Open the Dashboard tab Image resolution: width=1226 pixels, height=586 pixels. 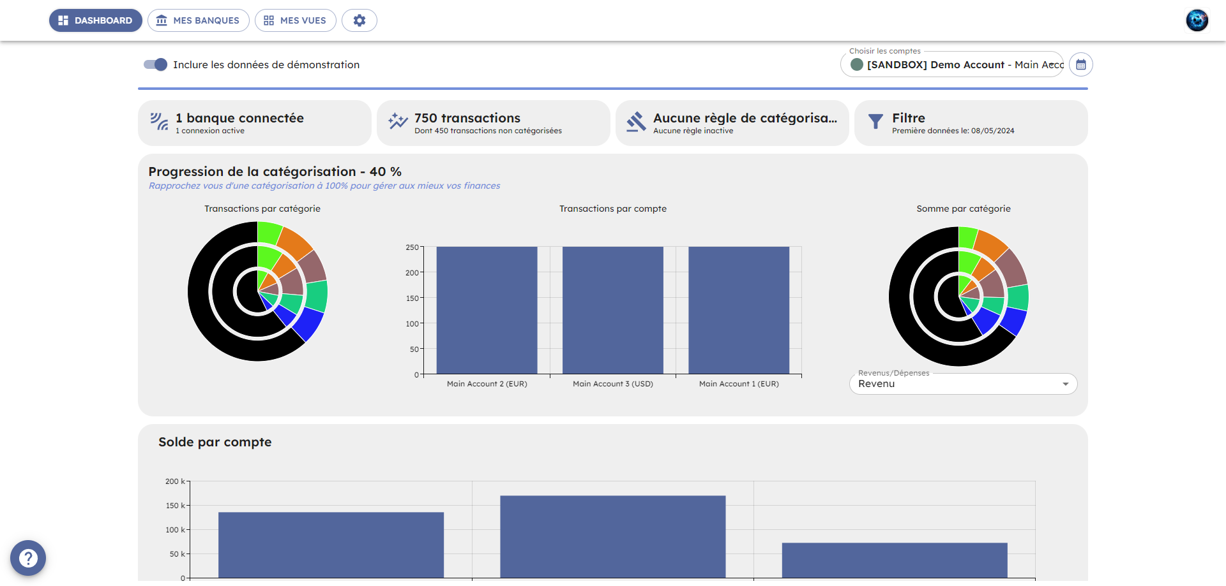(96, 20)
